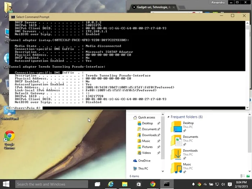The image size is (252, 189).
Task: Open the volume speaker tray icon
Action: tap(223, 184)
